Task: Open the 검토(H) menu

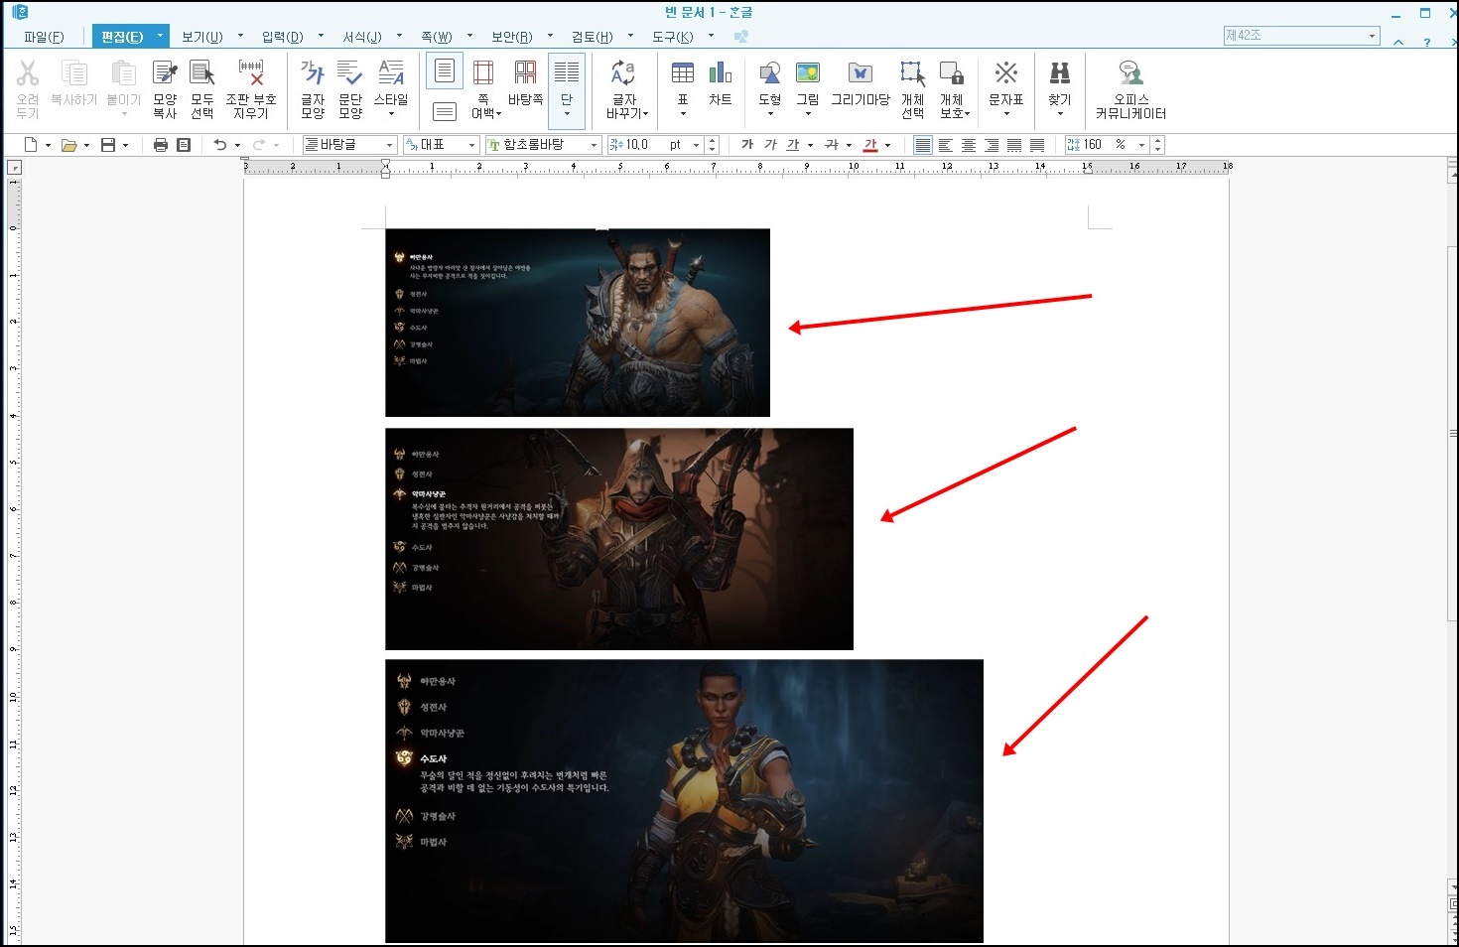Action: click(592, 37)
